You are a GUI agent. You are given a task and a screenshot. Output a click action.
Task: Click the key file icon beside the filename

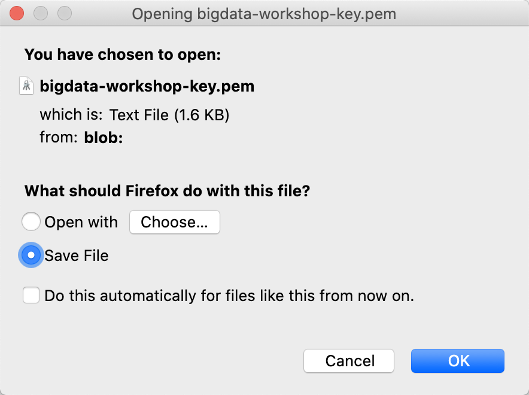pyautogui.click(x=27, y=86)
